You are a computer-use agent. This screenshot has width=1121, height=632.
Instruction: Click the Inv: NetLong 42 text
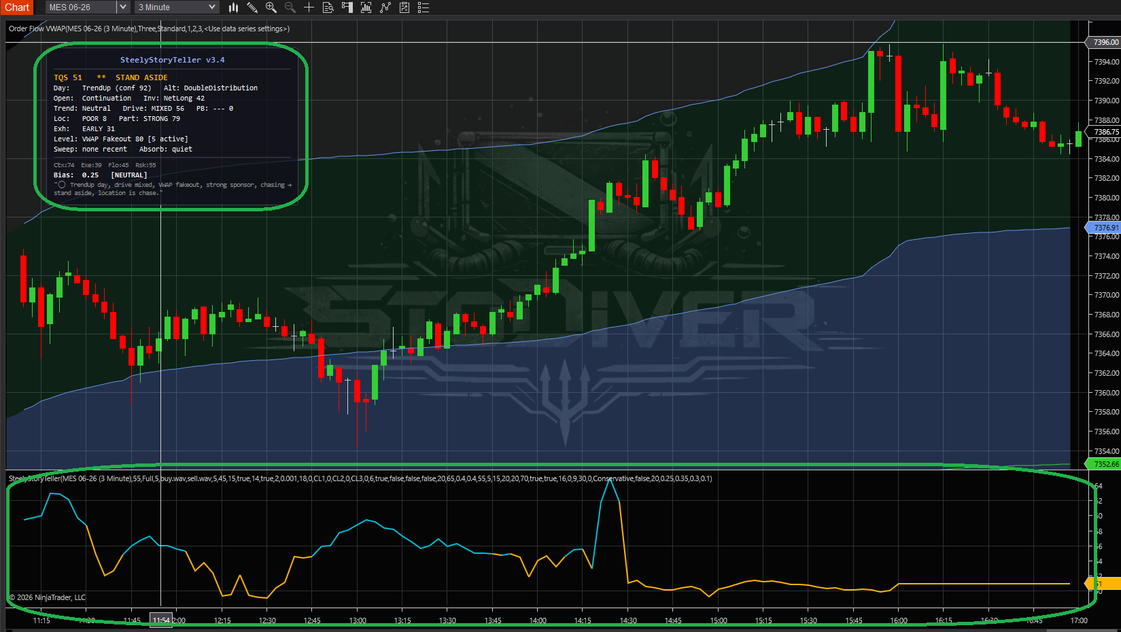point(174,99)
